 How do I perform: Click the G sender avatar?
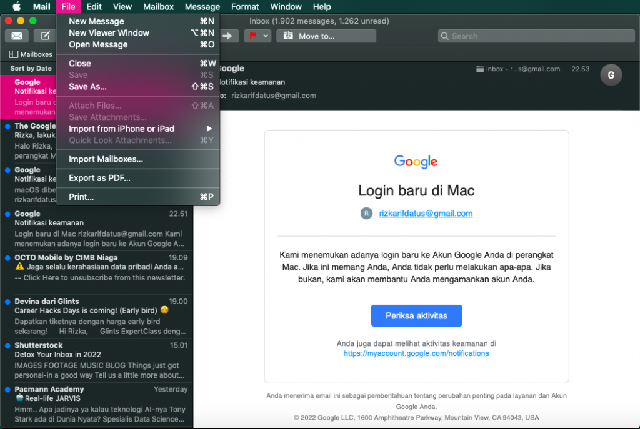pos(611,76)
